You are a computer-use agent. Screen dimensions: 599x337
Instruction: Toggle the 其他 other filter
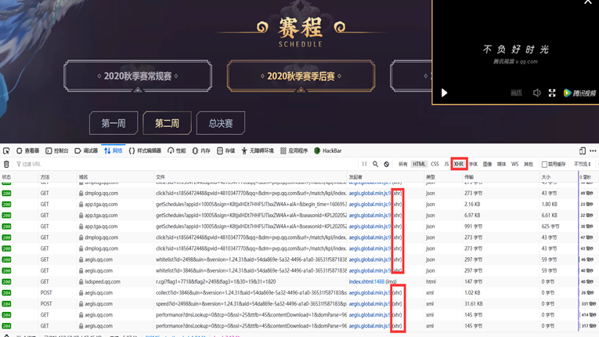pyautogui.click(x=529, y=164)
